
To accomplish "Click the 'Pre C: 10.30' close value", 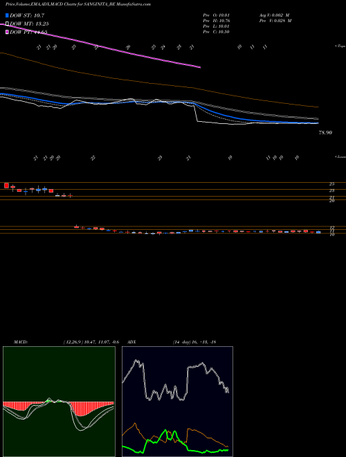I will 216,32.
